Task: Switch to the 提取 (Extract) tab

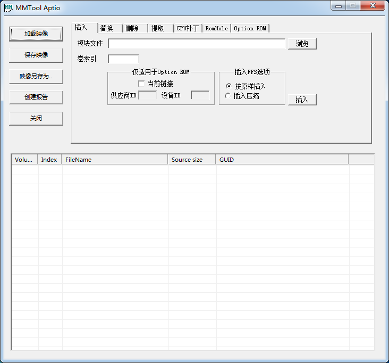Action: (x=161, y=28)
